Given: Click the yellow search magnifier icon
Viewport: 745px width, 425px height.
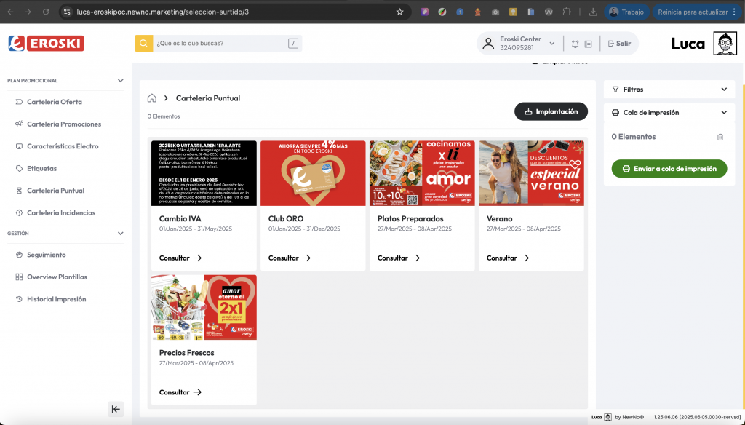Looking at the screenshot, I should click(x=143, y=44).
